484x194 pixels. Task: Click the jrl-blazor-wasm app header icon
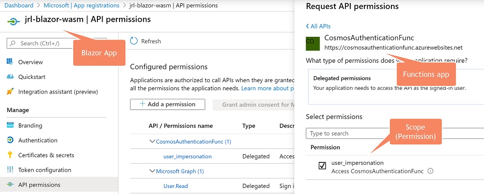(13, 22)
